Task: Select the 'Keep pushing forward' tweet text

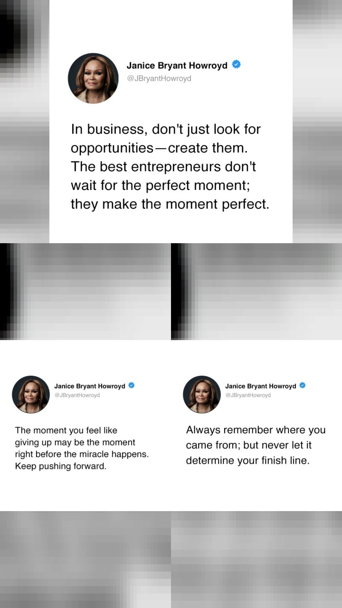Action: [82, 448]
